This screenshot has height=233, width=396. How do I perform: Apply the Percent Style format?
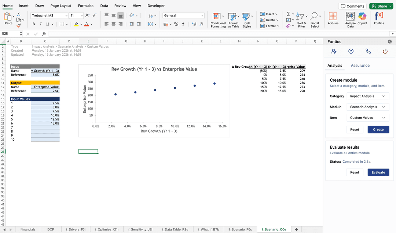[176, 24]
